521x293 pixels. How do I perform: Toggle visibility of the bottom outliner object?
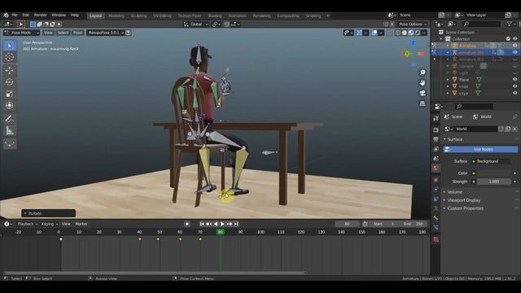coord(514,94)
